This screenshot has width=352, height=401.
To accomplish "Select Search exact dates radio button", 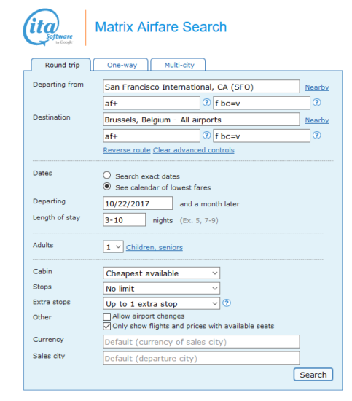I will [x=107, y=175].
